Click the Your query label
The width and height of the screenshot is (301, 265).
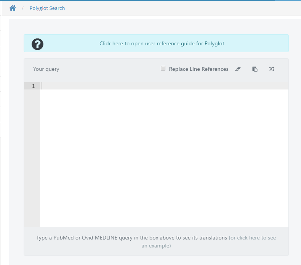point(46,69)
